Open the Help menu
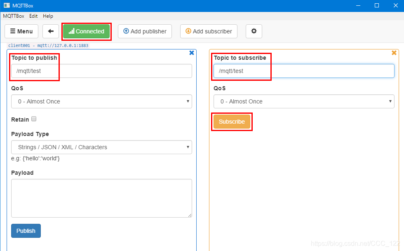The height and width of the screenshot is (251, 404). (48, 16)
